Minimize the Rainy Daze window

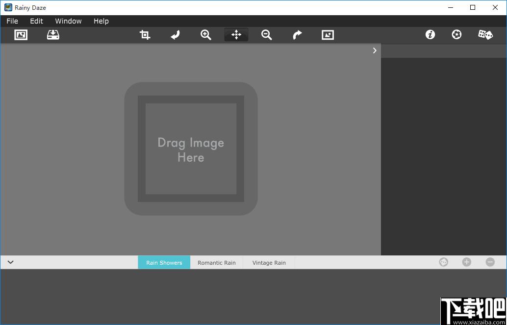451,7
